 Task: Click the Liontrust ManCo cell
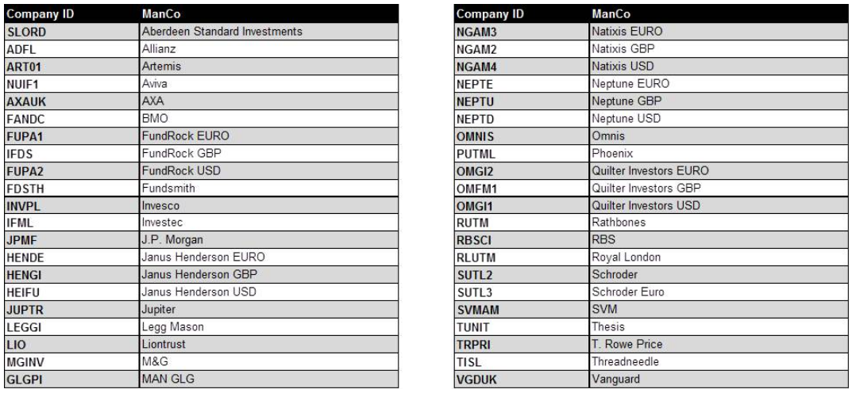click(269, 344)
